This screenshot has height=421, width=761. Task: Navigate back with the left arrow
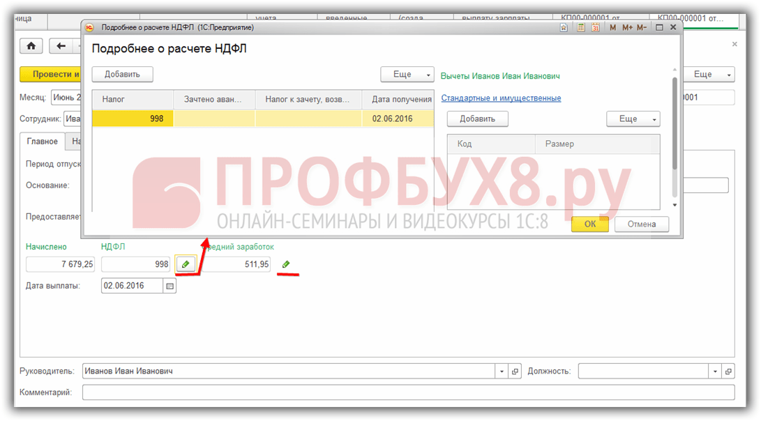61,46
